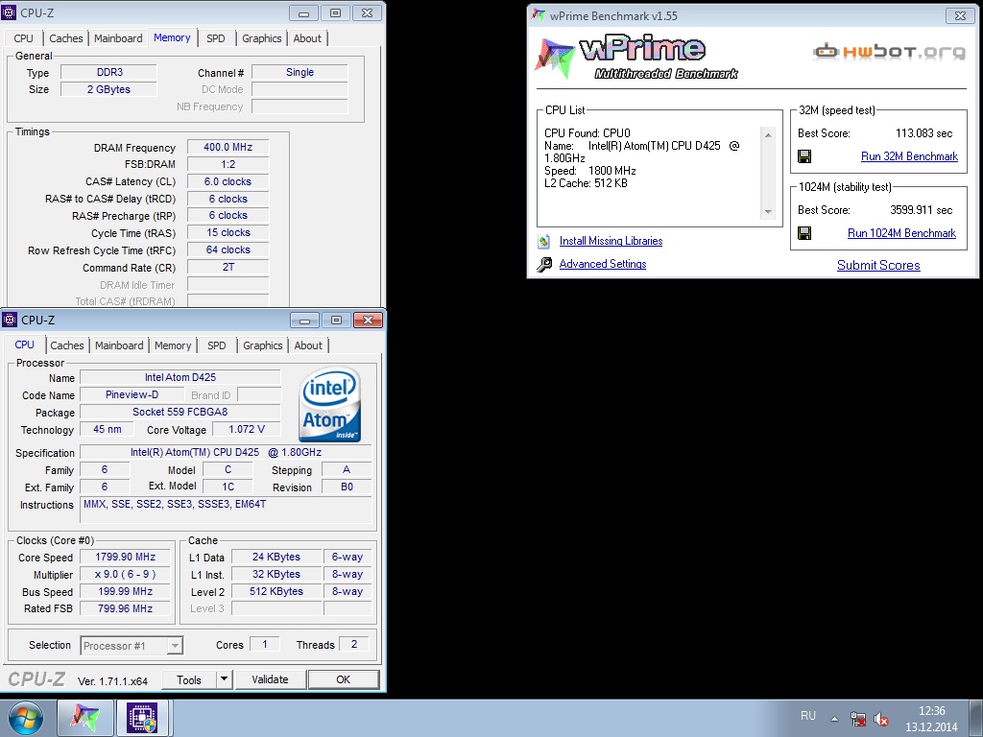
Task: Click the Intel Atom logo in CPU-Z
Action: coord(330,404)
